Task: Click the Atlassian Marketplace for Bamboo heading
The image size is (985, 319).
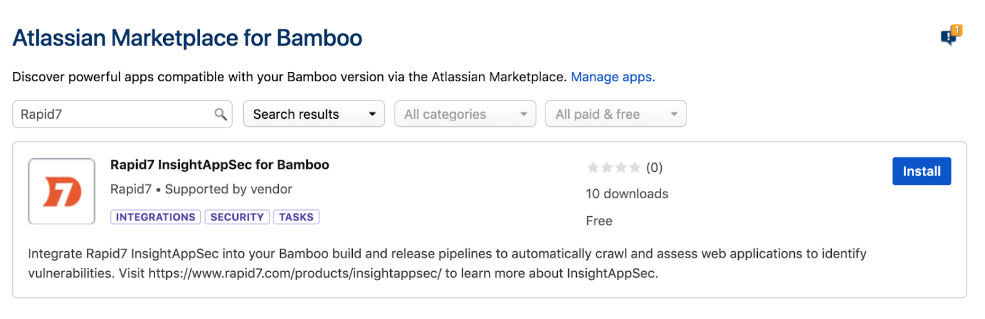Action: (187, 38)
